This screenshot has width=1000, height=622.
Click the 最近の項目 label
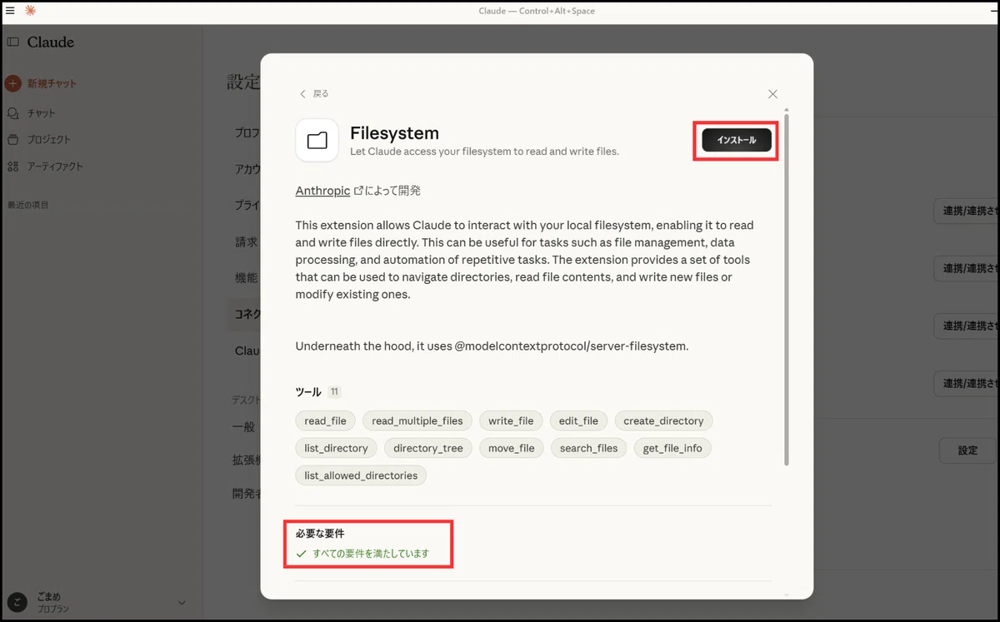(28, 205)
